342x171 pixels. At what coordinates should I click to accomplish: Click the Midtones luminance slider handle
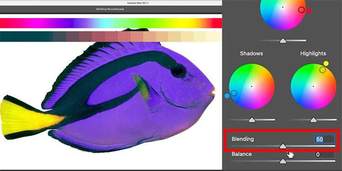coord(283,41)
